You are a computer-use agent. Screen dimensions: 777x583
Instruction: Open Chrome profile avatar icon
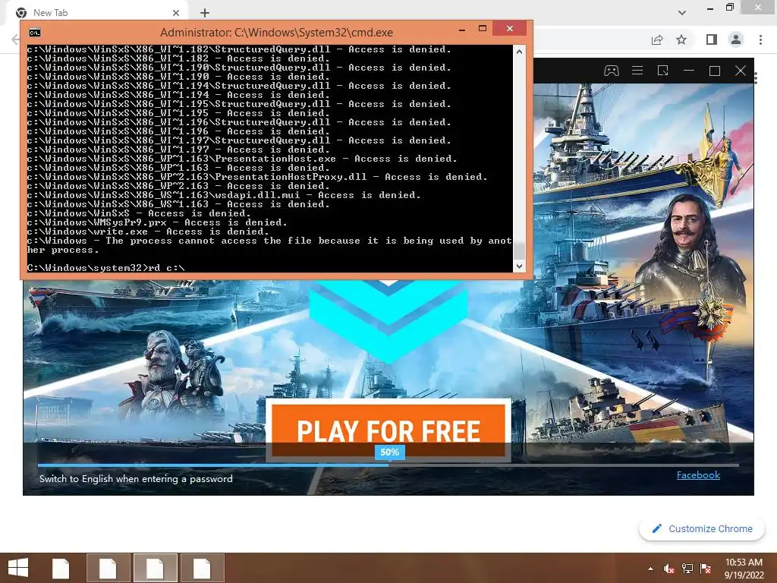point(736,39)
